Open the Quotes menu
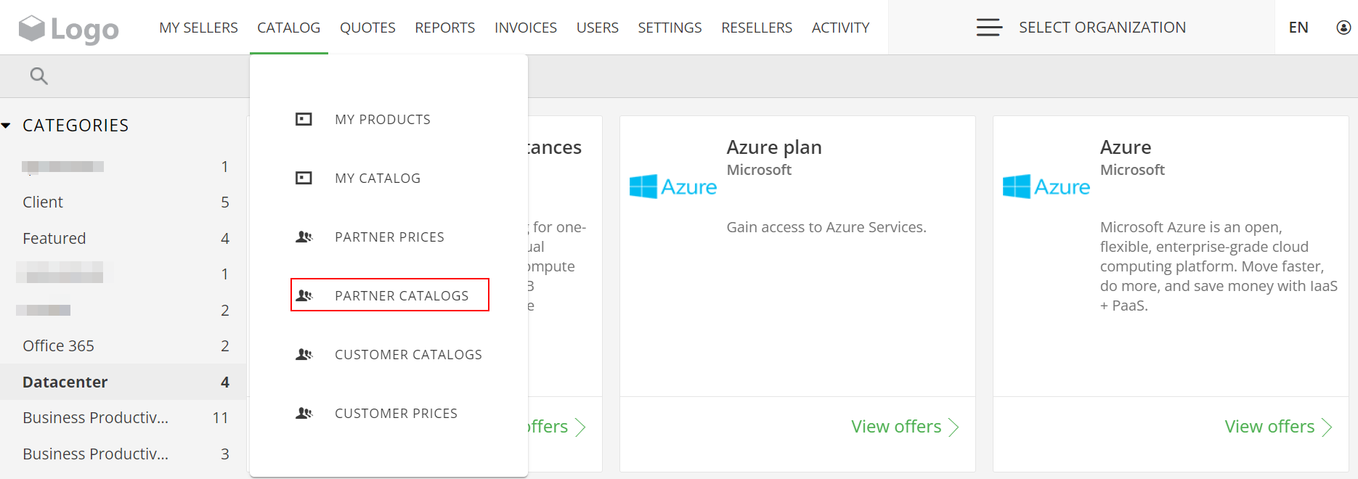Image resolution: width=1358 pixels, height=479 pixels. 367,28
